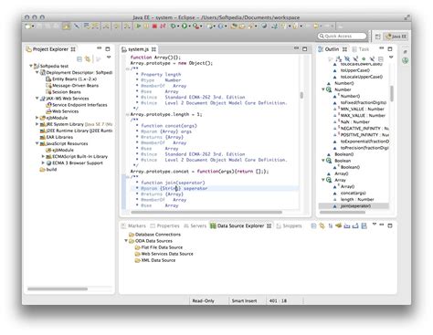Open the Project Explorer view menu triangle
Screen dimensions: 433x335
109,57
